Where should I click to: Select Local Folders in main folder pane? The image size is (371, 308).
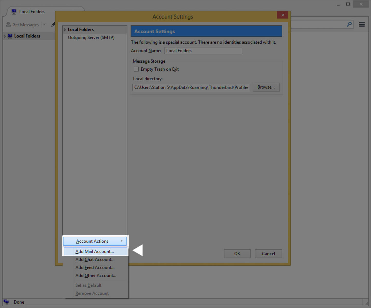click(27, 36)
